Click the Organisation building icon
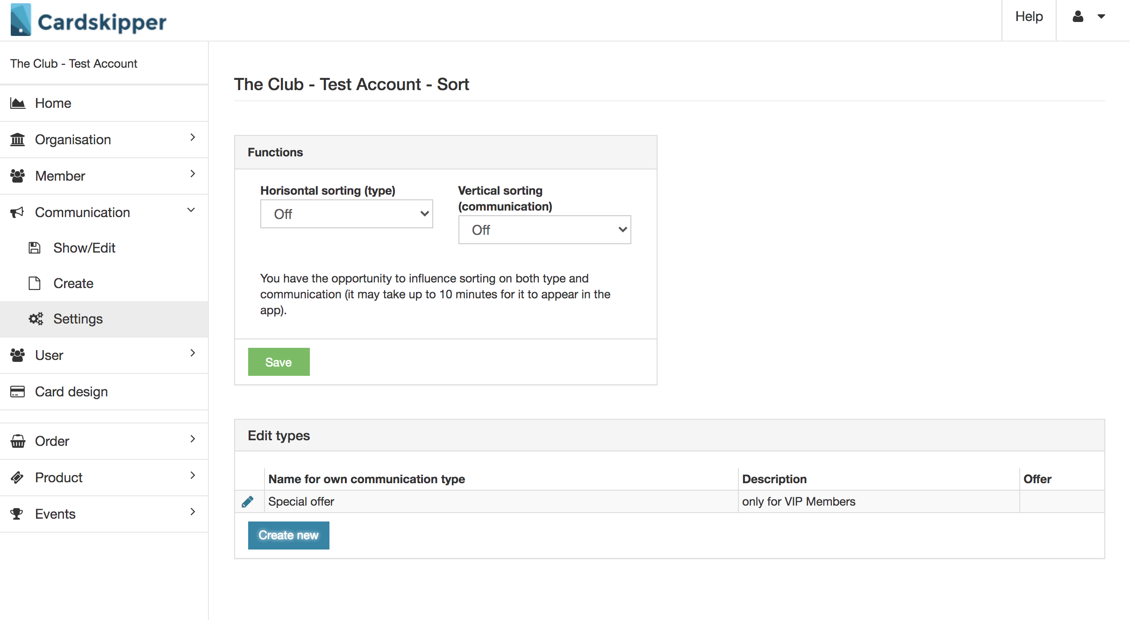Image resolution: width=1130 pixels, height=620 pixels. [18, 140]
